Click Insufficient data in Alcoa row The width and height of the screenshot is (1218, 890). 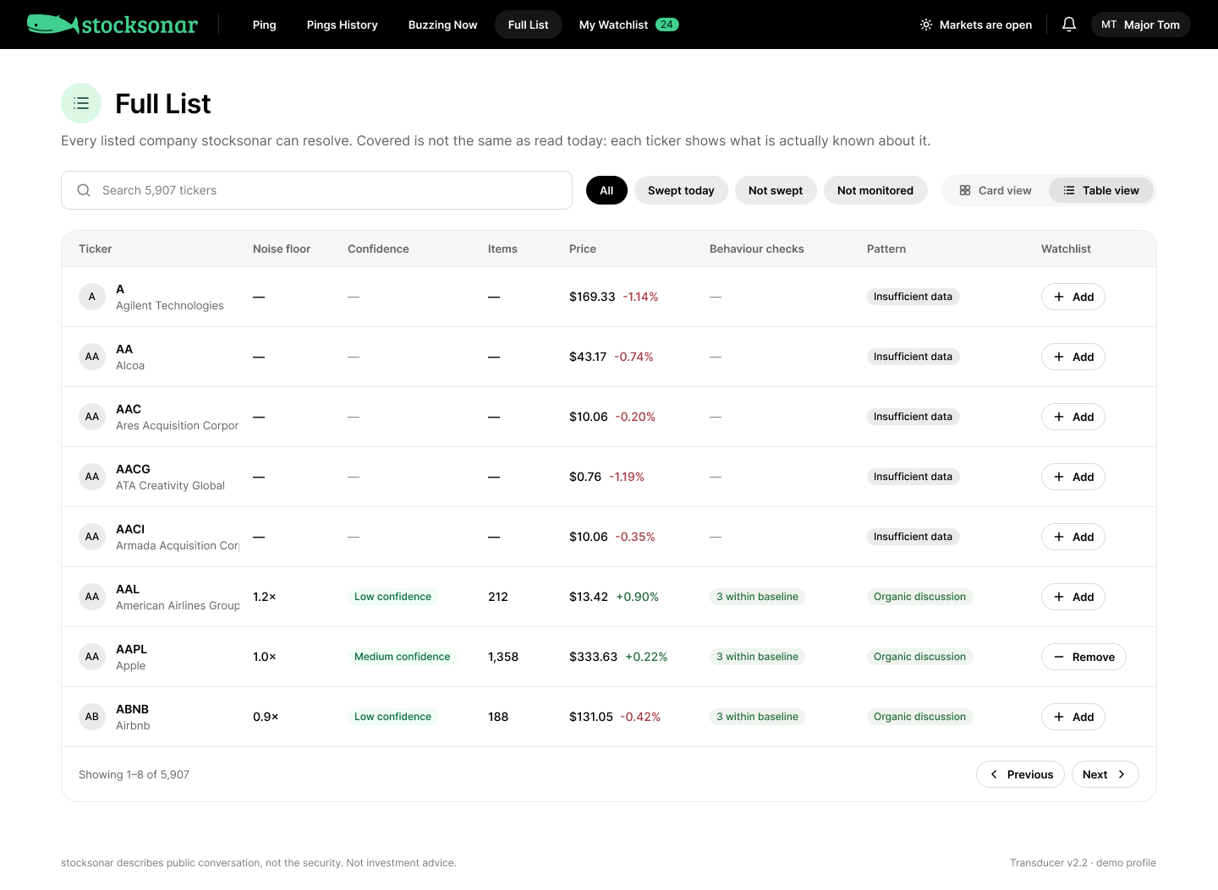pos(913,357)
